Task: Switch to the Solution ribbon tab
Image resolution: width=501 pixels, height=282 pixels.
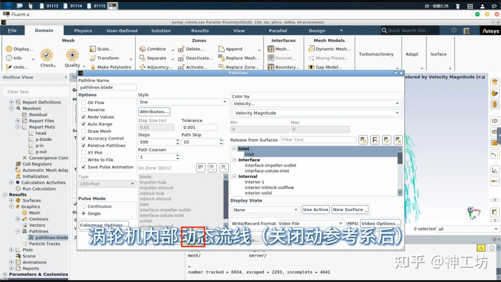Action: point(161,30)
